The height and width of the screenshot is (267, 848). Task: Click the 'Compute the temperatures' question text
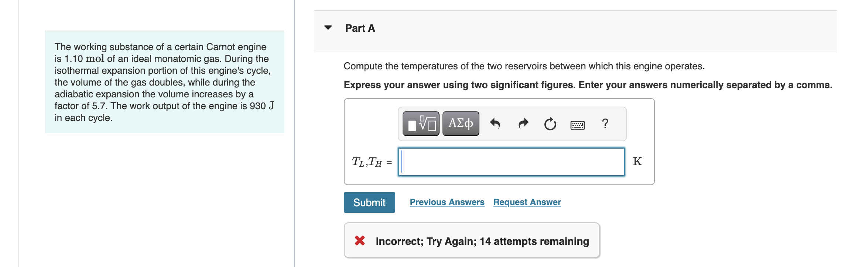click(x=524, y=66)
